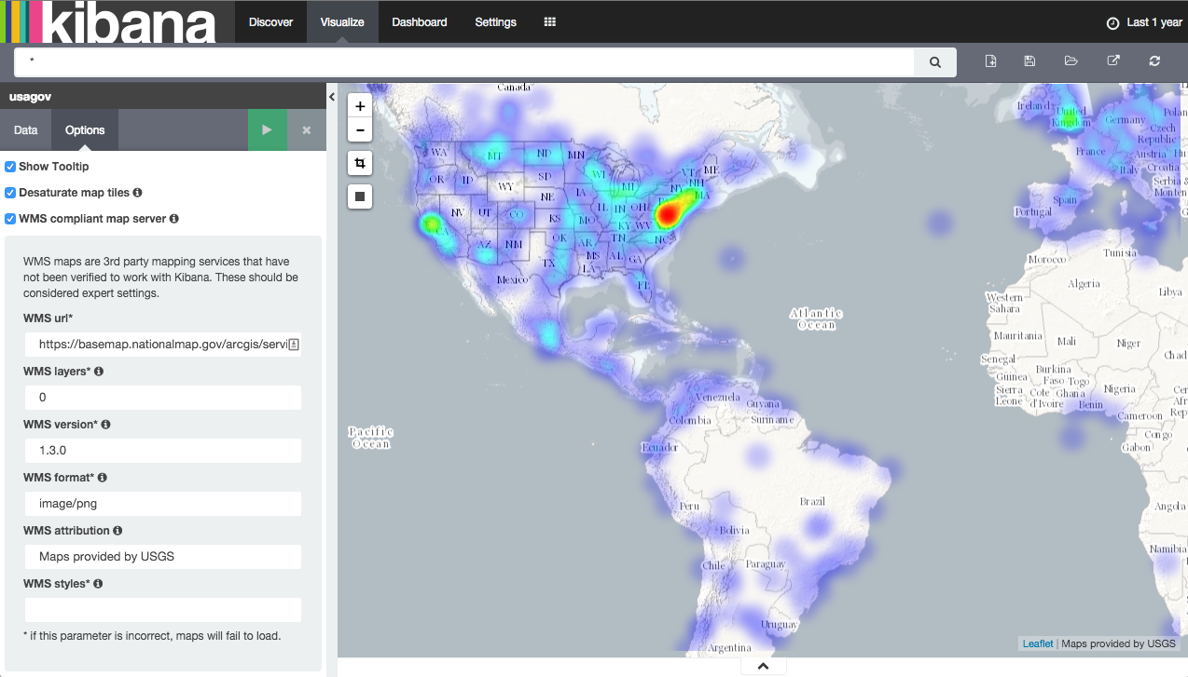Switch to the Data tab
Screen dimensions: 1188x677
tap(25, 129)
